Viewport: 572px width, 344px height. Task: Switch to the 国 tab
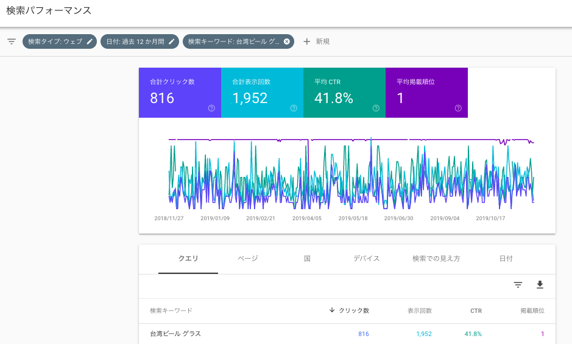click(307, 259)
